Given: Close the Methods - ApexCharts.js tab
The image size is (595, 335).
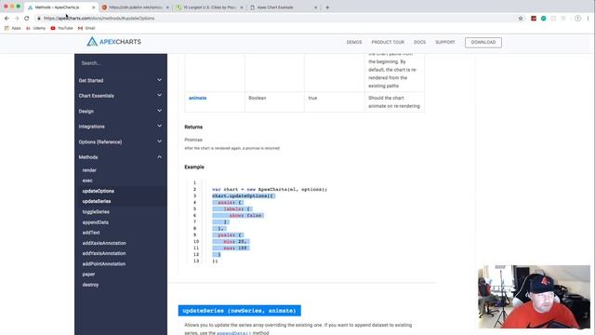Looking at the screenshot, I should (x=94, y=7).
